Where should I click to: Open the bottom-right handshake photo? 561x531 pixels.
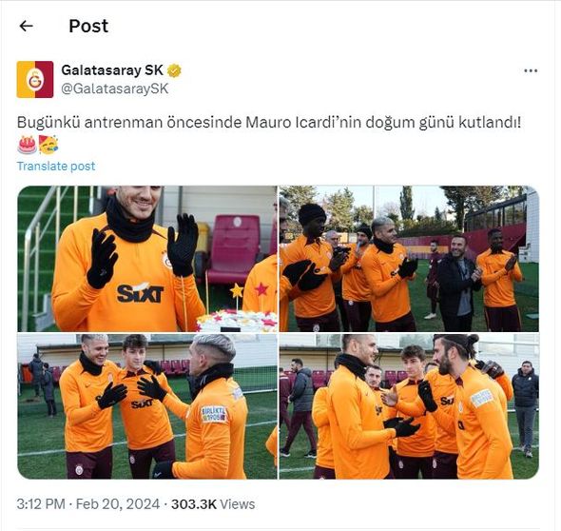tap(409, 406)
